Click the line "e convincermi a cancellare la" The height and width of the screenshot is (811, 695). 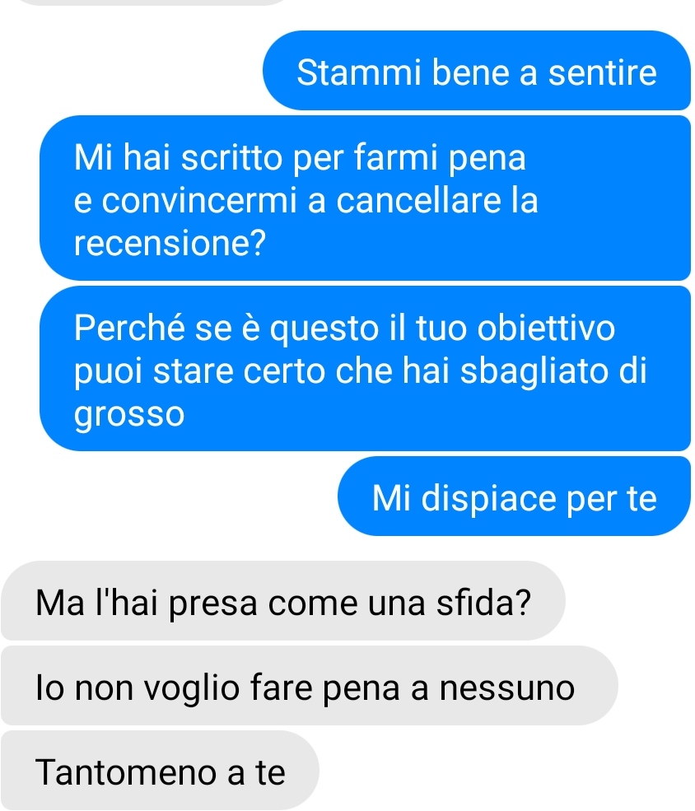click(x=306, y=200)
